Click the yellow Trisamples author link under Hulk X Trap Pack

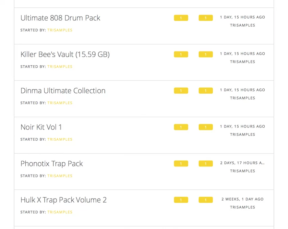click(60, 212)
